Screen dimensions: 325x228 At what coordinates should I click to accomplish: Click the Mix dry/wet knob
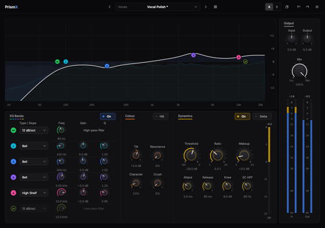[x=299, y=71]
